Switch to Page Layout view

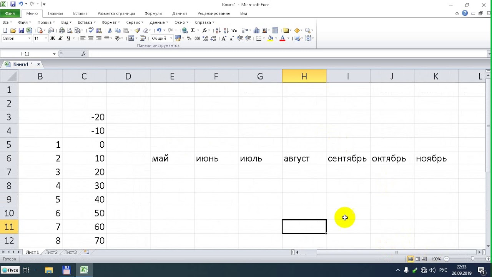[417, 259]
